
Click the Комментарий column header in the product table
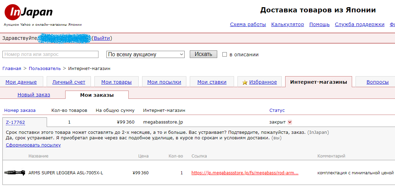point(331,156)
